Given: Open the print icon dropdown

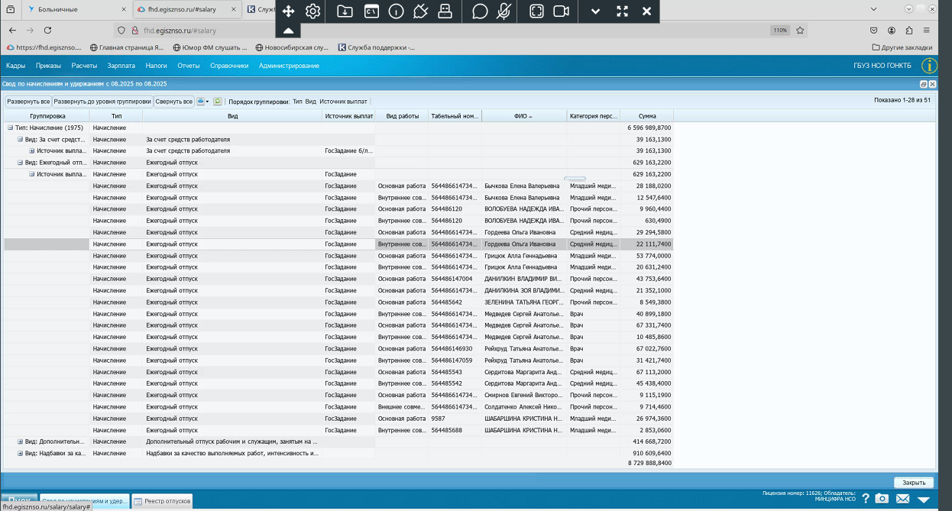Looking at the screenshot, I should click(x=203, y=101).
